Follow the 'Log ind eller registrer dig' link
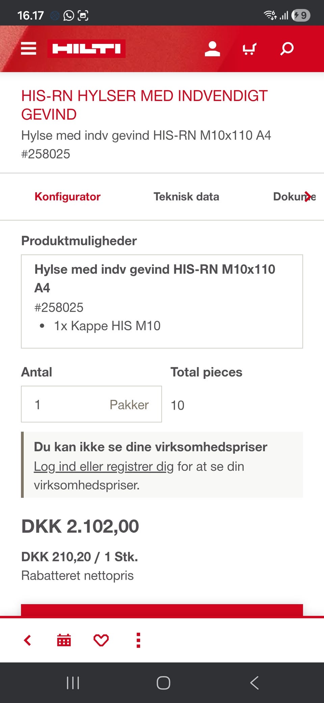The width and height of the screenshot is (324, 703). pos(104,467)
